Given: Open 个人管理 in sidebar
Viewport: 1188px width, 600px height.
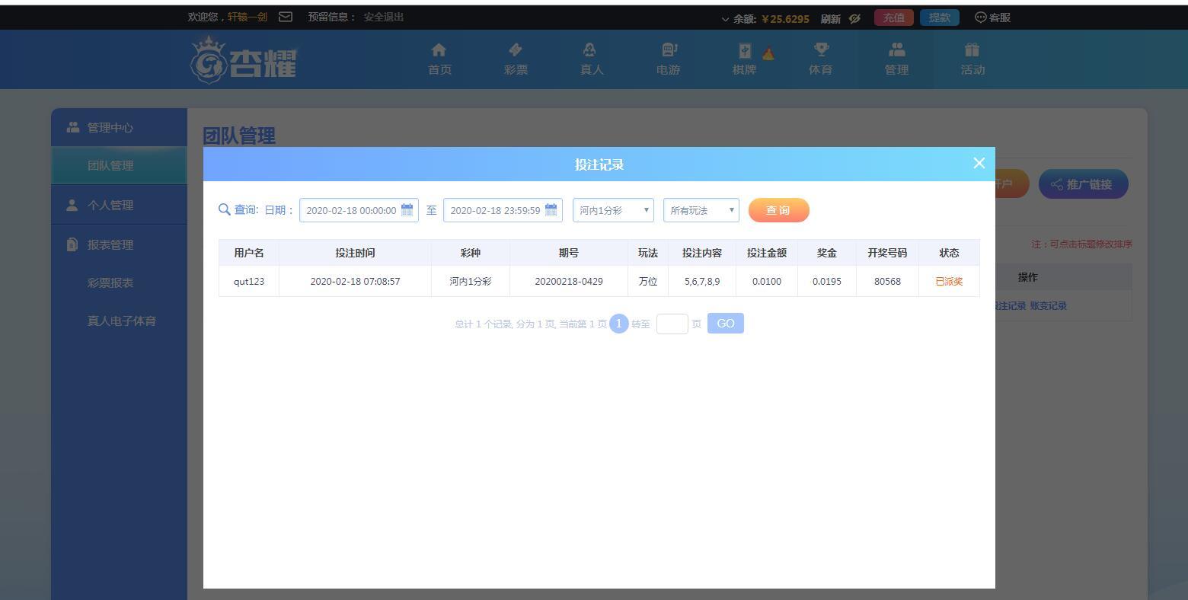Looking at the screenshot, I should [119, 205].
